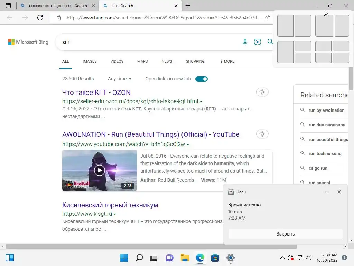Switch to VIDEOS tab
This screenshot has width=354, height=266.
tap(117, 61)
